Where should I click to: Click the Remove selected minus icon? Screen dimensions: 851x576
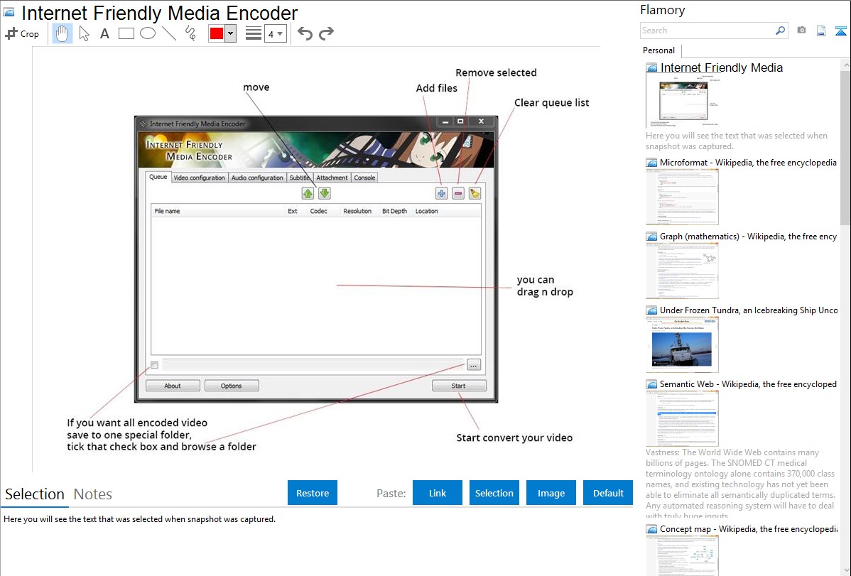click(x=458, y=193)
